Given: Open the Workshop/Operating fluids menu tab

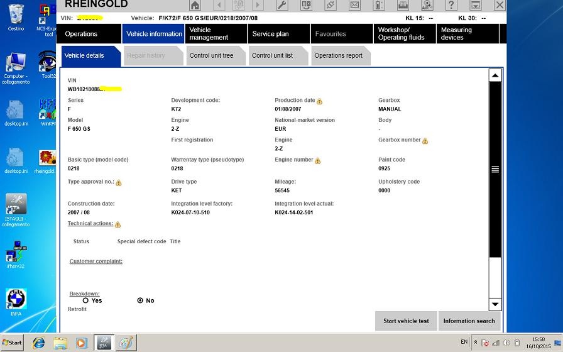Looking at the screenshot, I should pyautogui.click(x=405, y=34).
